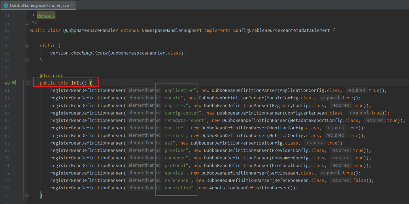The height and width of the screenshot is (204, 409).
Task: Click the override gutter icon on line 60
Action: 14,83
